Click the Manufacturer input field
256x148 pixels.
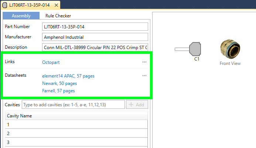[95, 37]
